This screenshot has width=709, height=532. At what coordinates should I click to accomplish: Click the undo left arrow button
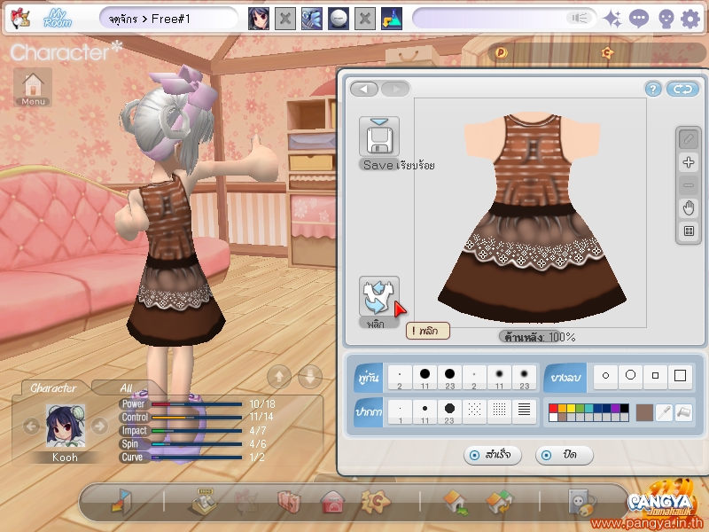coord(364,90)
